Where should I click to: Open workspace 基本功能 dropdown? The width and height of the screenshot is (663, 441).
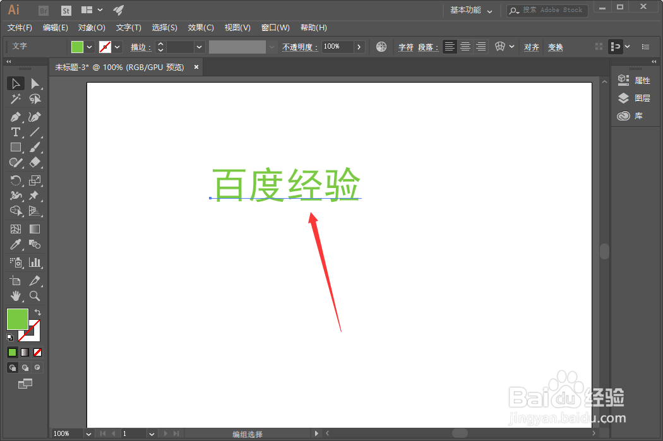pos(472,10)
